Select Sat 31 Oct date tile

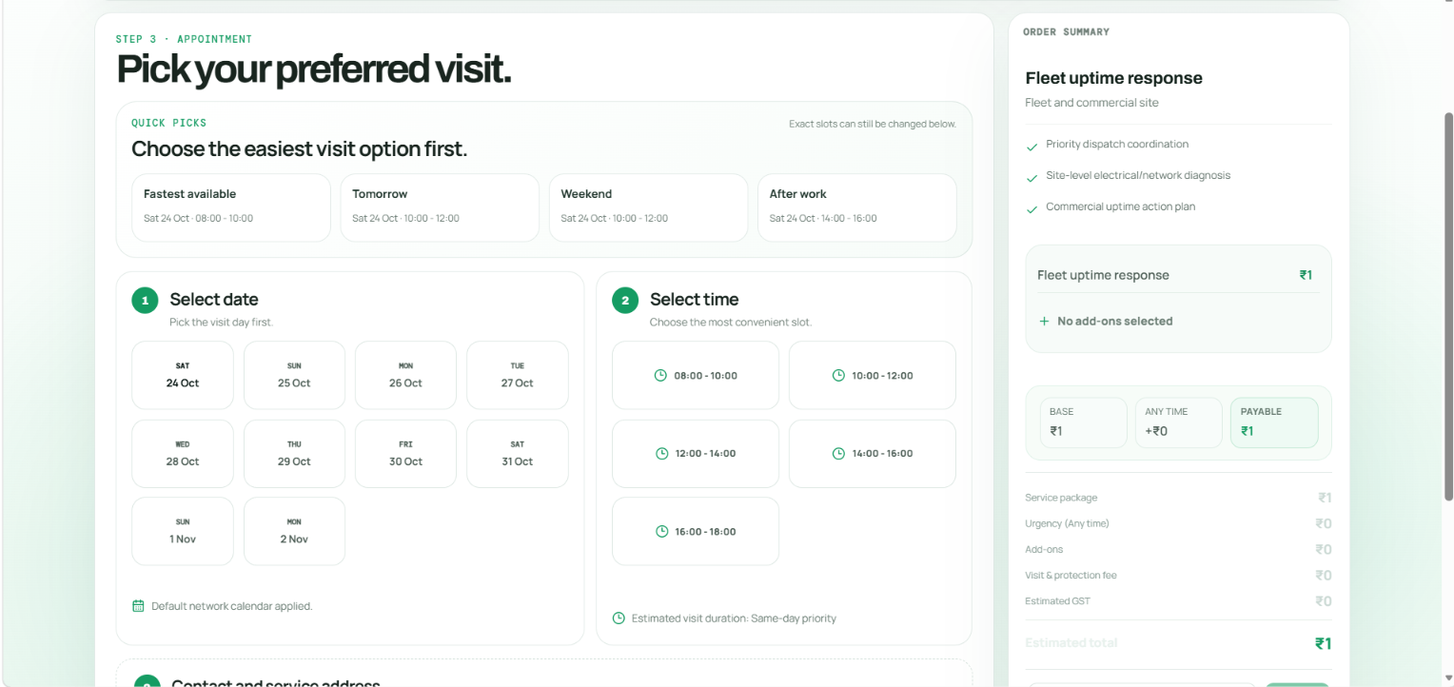click(518, 454)
